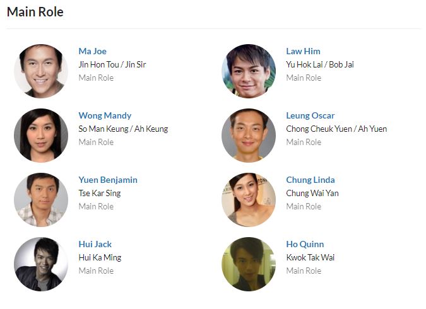Click the picture beside Chung Linda
Image resolution: width=426 pixels, height=309 pixels.
click(249, 200)
